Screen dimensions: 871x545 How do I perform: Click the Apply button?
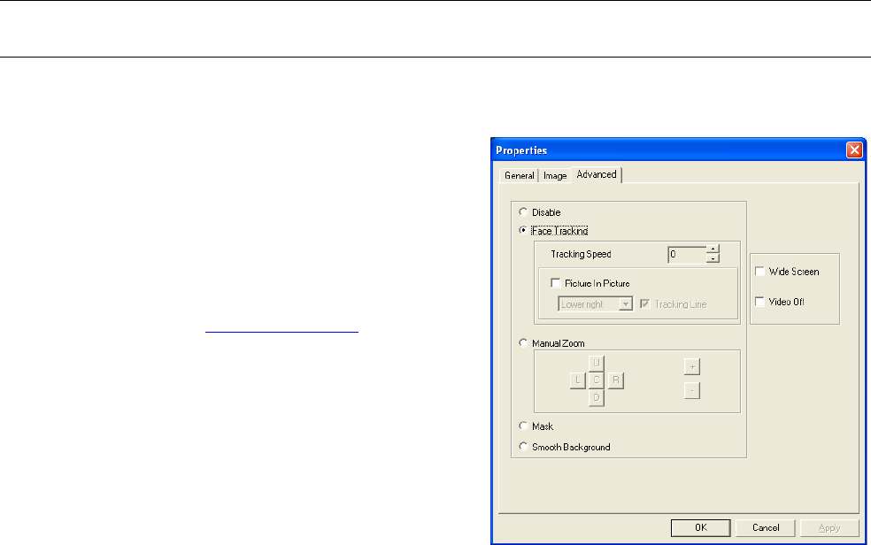point(829,528)
